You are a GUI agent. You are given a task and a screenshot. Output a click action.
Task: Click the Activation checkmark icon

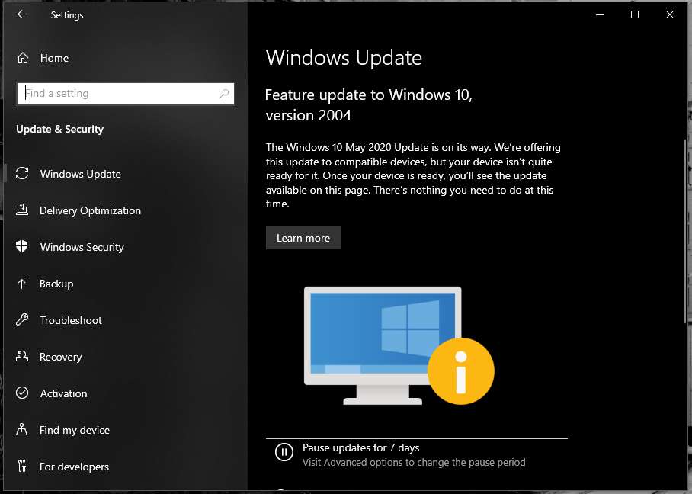[22, 393]
